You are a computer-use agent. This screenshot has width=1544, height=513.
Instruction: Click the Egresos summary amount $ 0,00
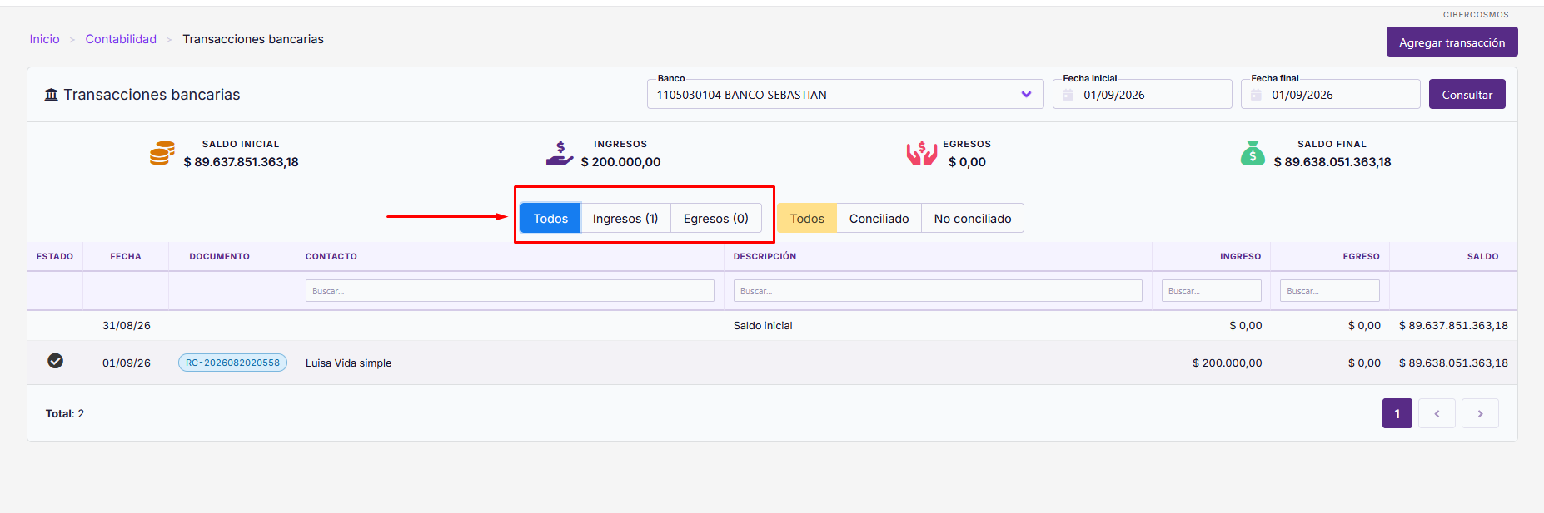tap(967, 162)
